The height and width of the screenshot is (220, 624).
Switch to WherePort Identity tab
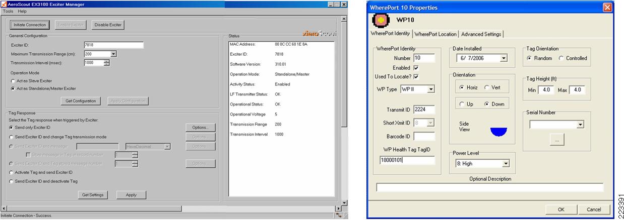click(391, 33)
